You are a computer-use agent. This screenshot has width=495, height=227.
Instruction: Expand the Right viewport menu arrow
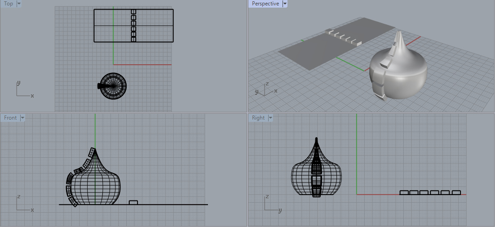(270, 118)
